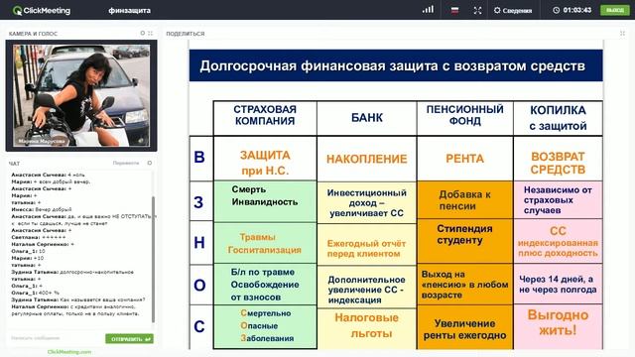Click the Налоговые льготы cell
Screen dimensions: 635x357
click(x=367, y=328)
